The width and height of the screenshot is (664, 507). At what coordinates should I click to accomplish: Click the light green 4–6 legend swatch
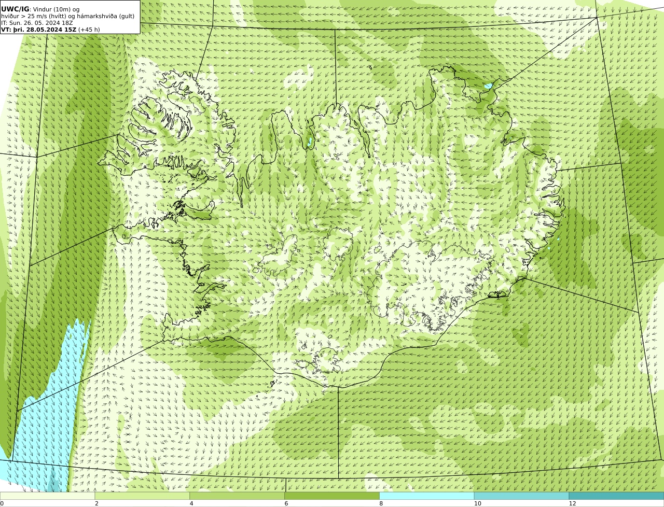[x=238, y=496]
